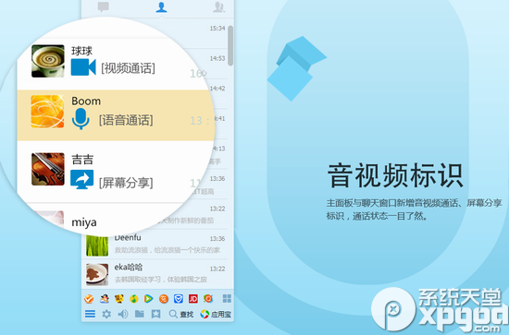Viewport: 509px width, 335px height.
Task: Open the 应用宝 app store button
Action: coord(216,314)
